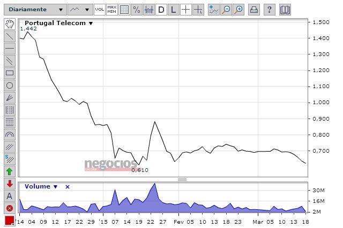Screen dimensions: 343x228
Task: Select the horizontal dotted lines tool
Action: coord(10,122)
